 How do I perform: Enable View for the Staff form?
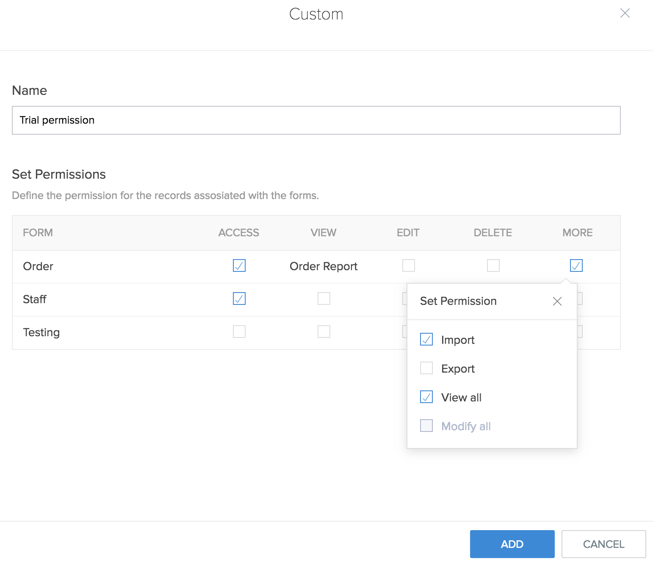tap(324, 299)
